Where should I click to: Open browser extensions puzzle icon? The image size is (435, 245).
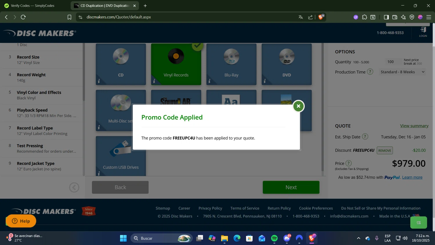(365, 17)
